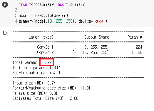Click the Estimated Total Size line

45,98
